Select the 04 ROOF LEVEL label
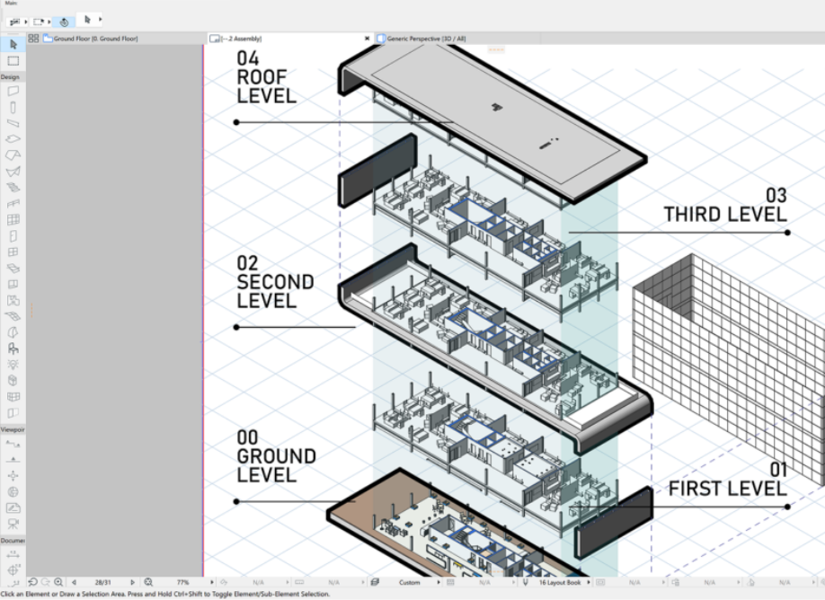 266,77
